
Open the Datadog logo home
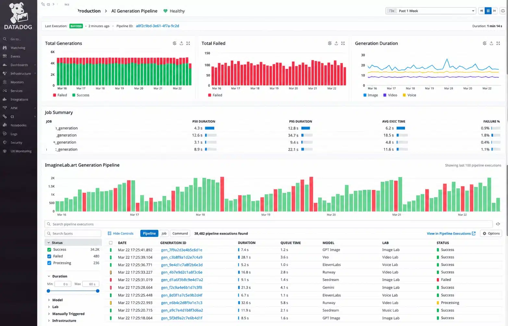18,16
